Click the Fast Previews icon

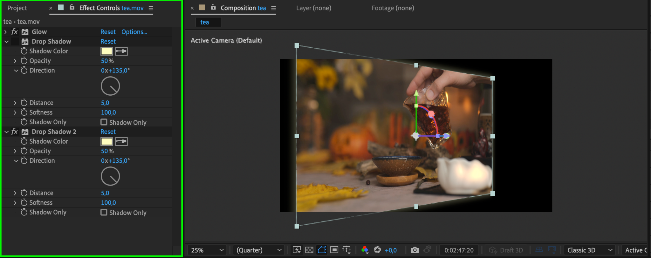(297, 250)
